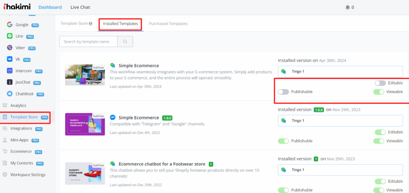Click the JivoChat sidebar icon
Screen dimensions: 409x193
click(10, 82)
